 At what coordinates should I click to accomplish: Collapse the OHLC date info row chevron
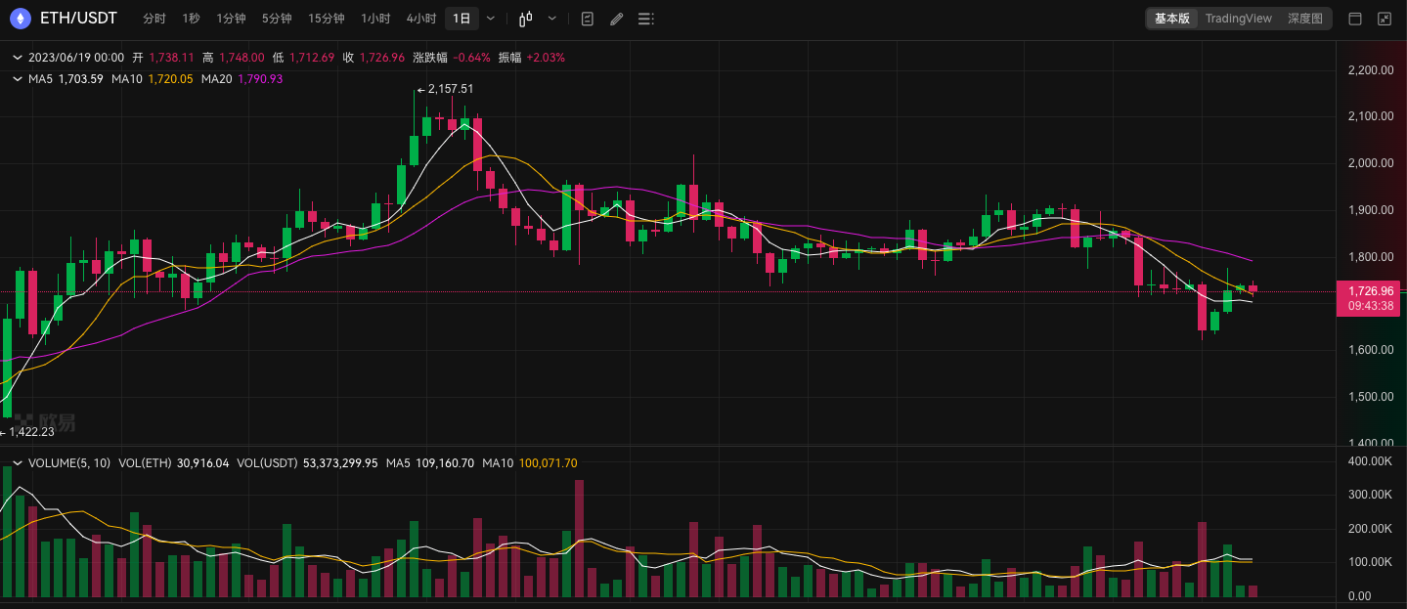pos(18,58)
